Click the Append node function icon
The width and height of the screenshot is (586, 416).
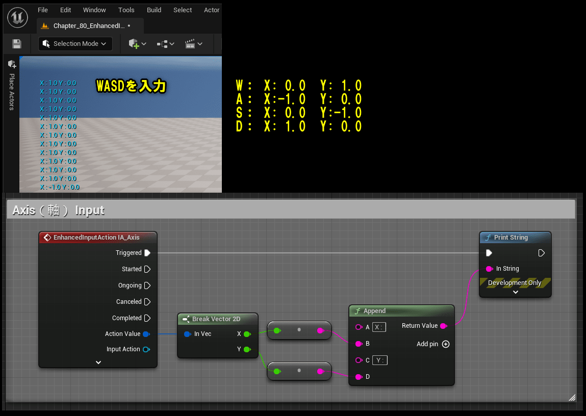click(x=358, y=310)
